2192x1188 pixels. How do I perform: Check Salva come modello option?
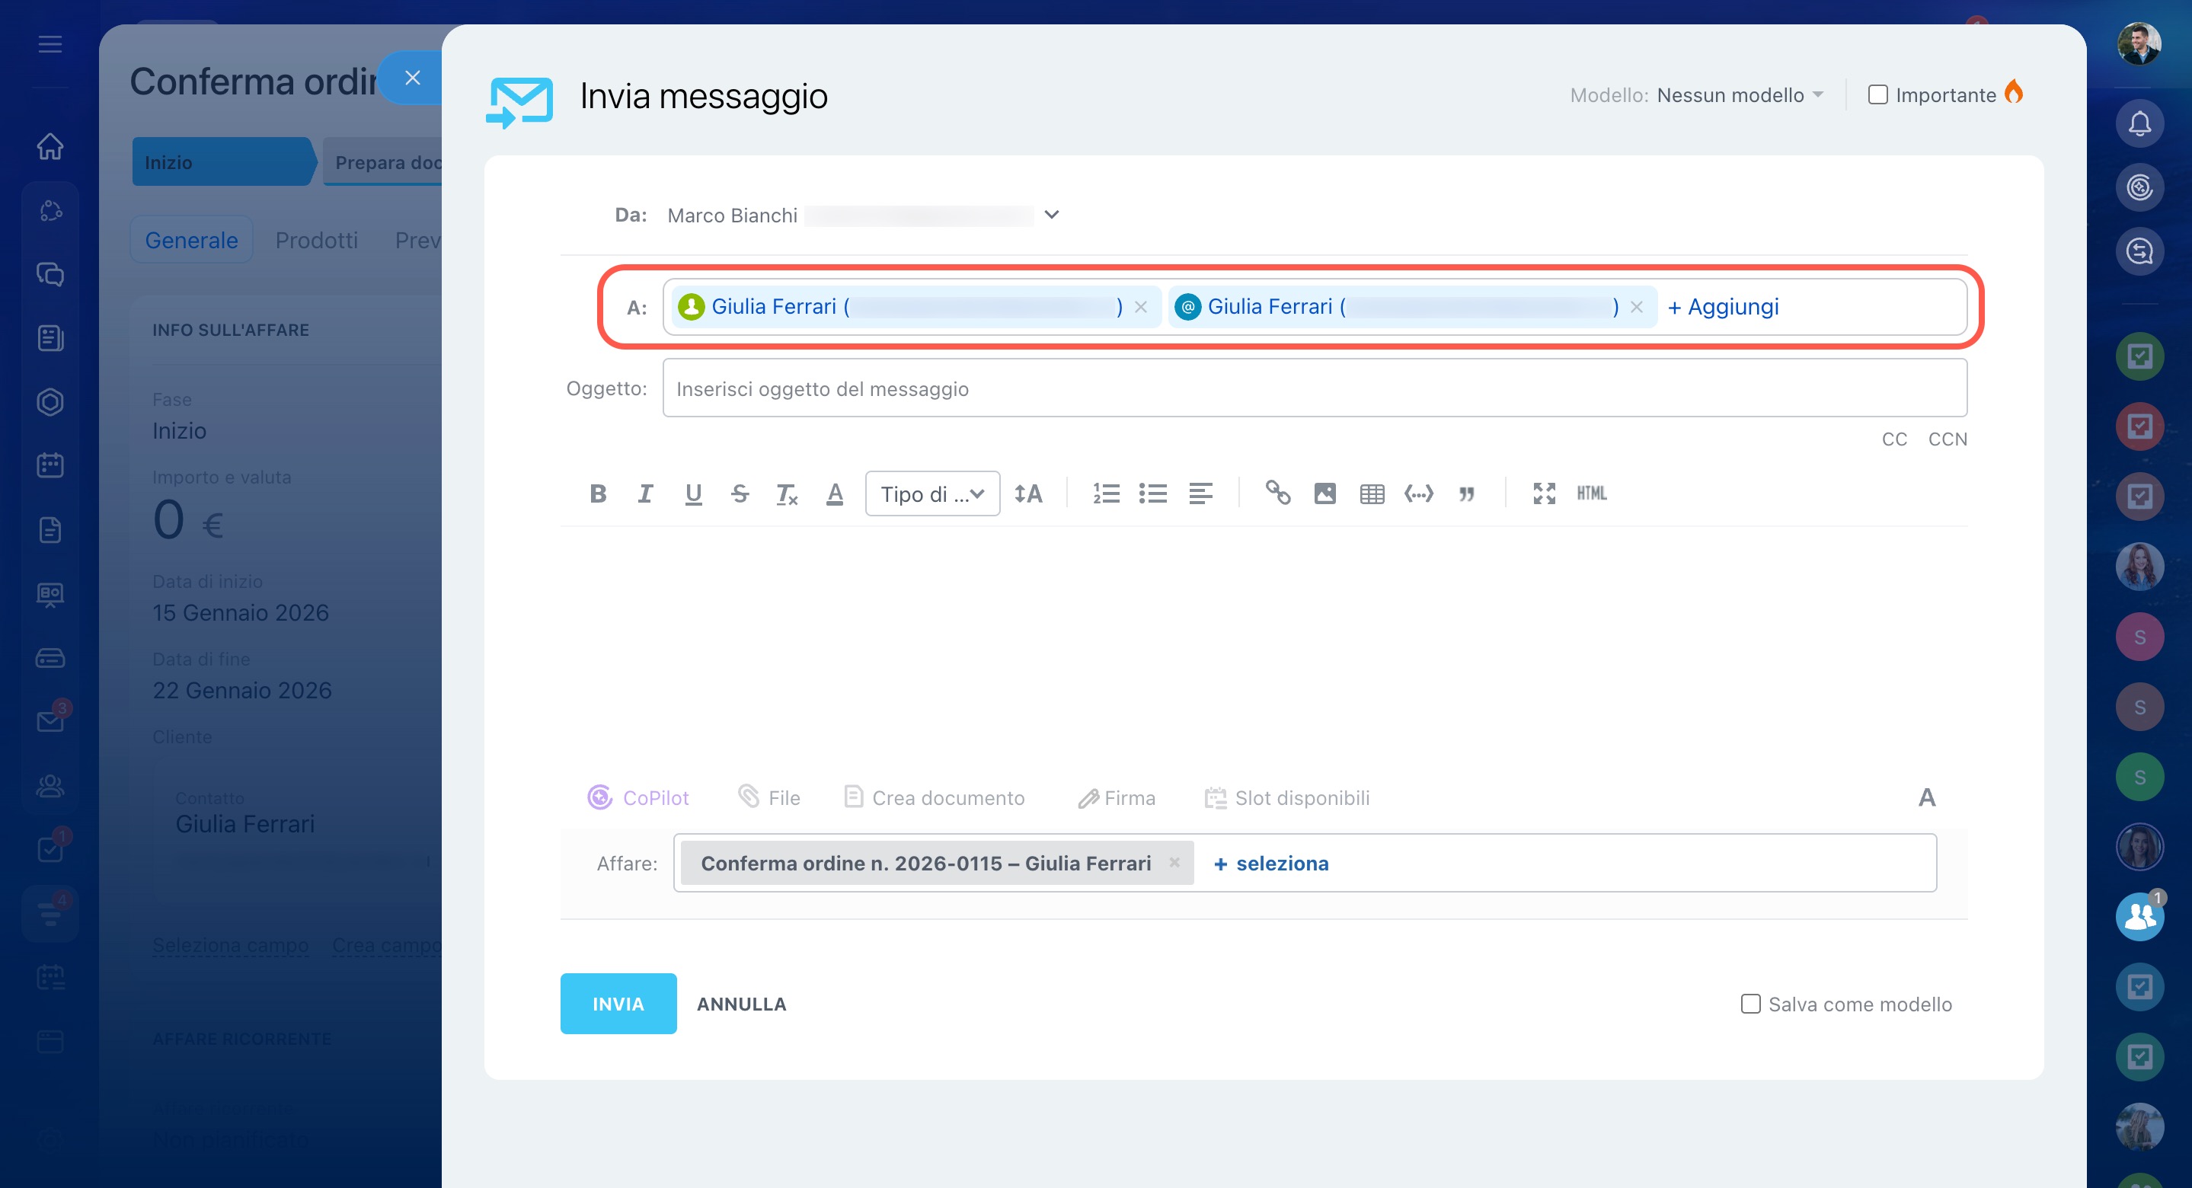coord(1750,1004)
